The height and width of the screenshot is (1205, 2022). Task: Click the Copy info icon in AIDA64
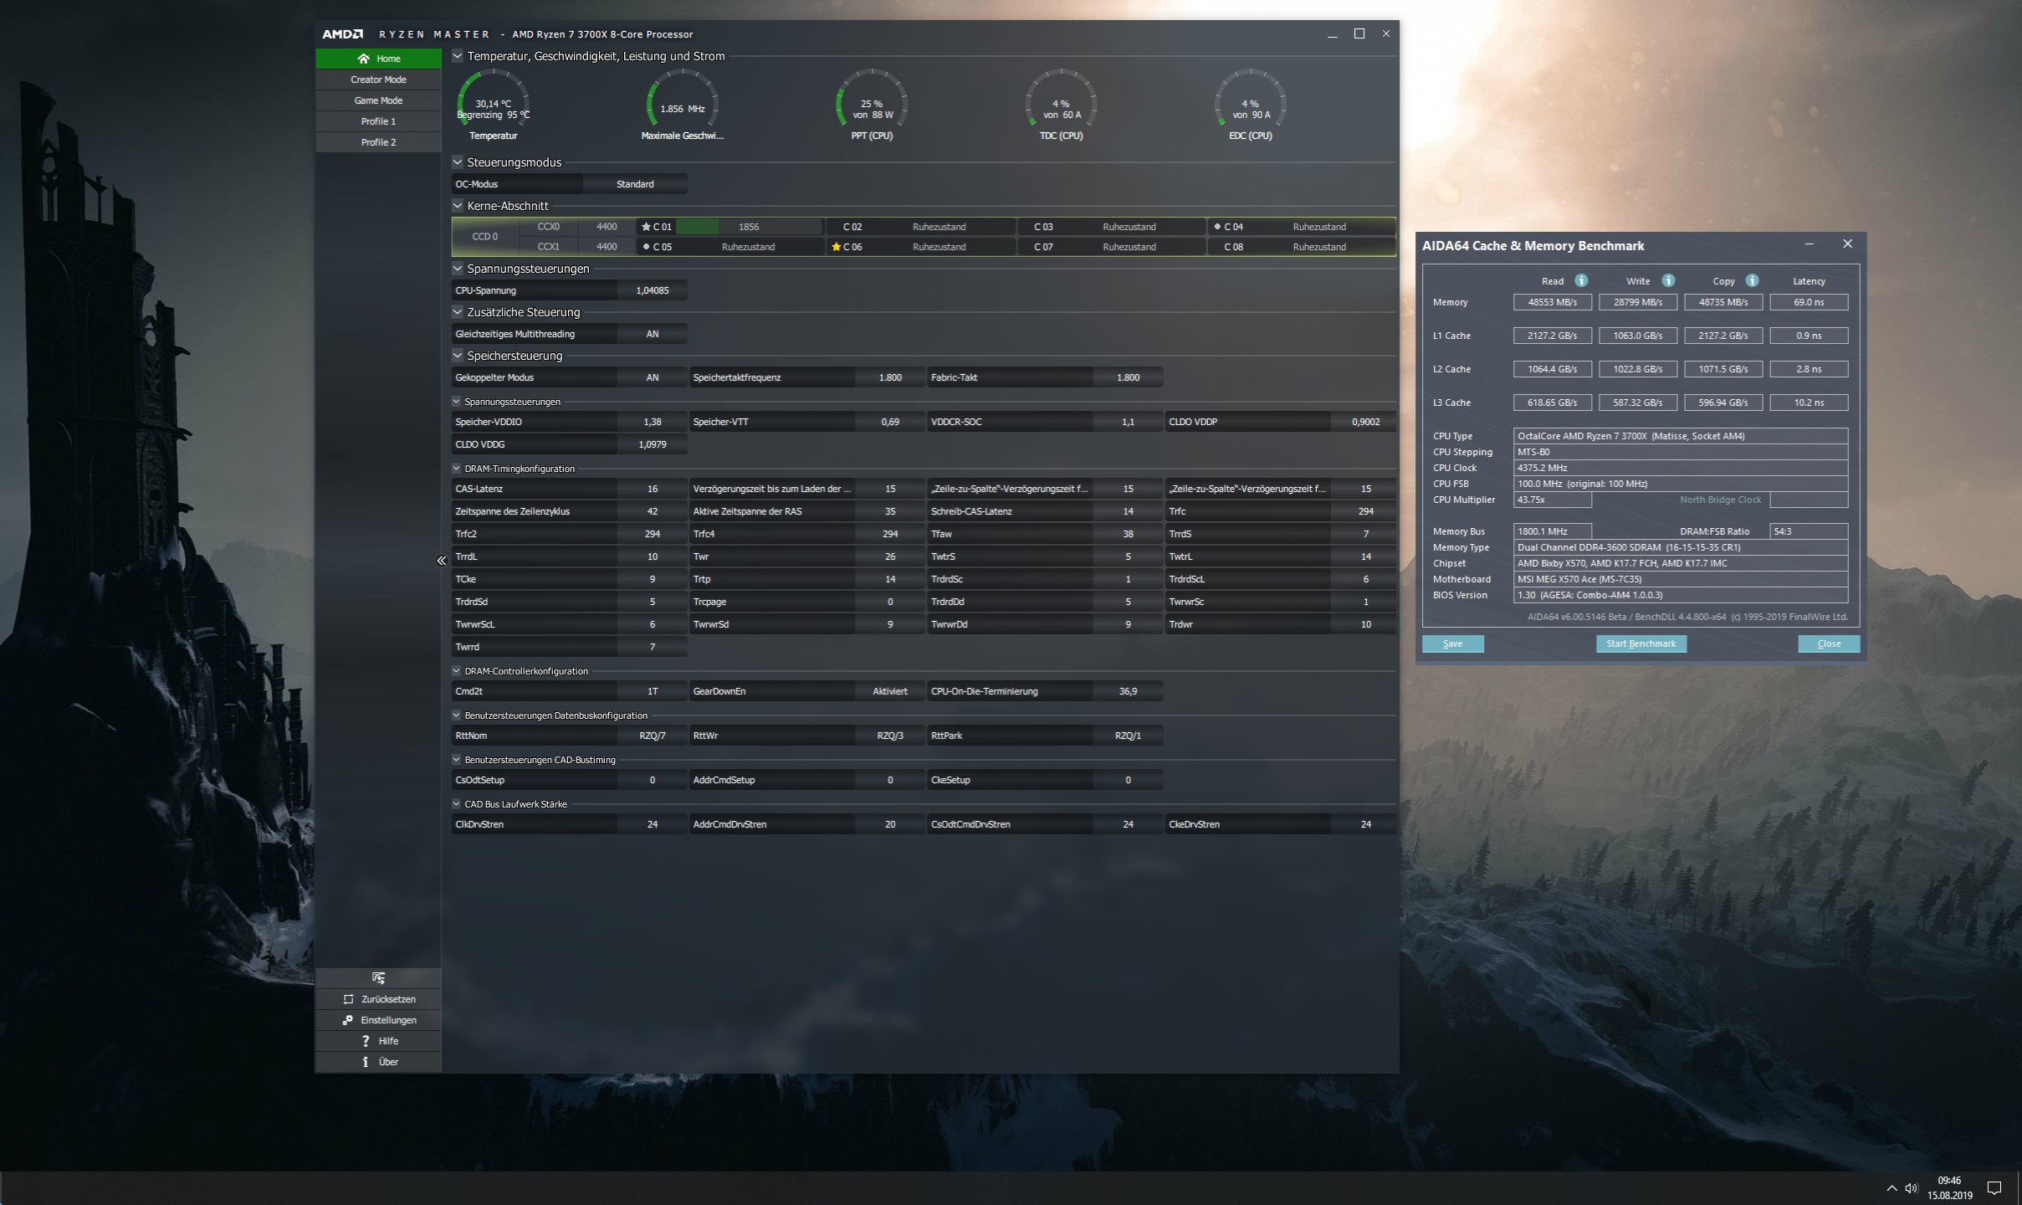point(1752,280)
